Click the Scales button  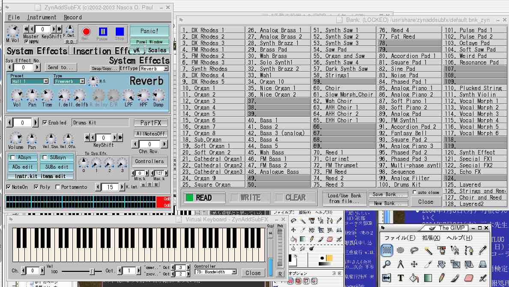tap(157, 50)
